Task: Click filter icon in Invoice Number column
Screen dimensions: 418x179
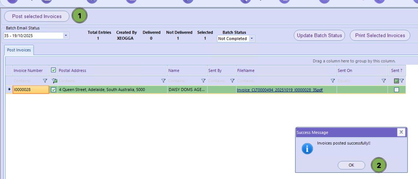Action: (x=45, y=81)
